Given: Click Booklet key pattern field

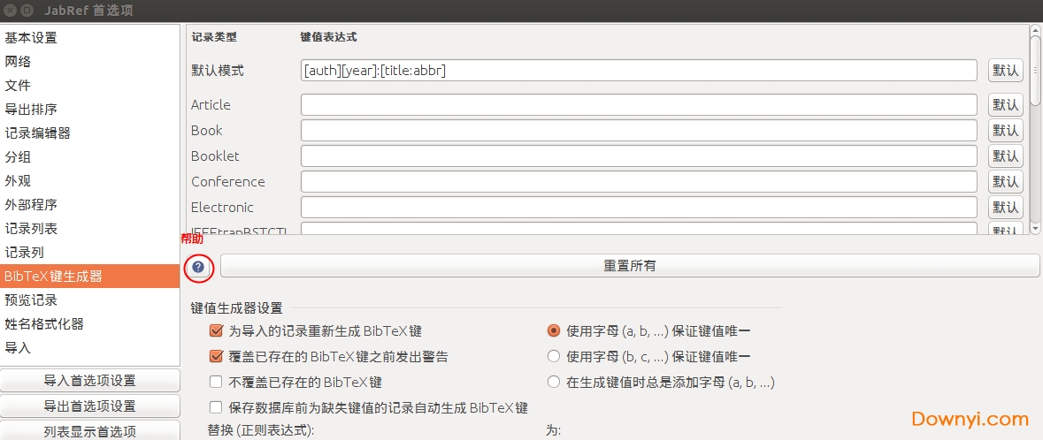Looking at the screenshot, I should pyautogui.click(x=639, y=156).
